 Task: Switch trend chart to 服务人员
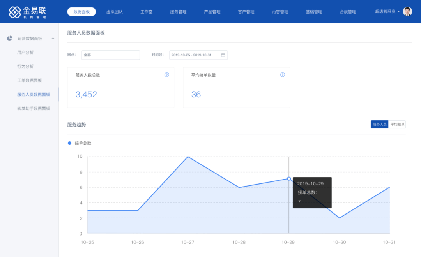pyautogui.click(x=379, y=125)
